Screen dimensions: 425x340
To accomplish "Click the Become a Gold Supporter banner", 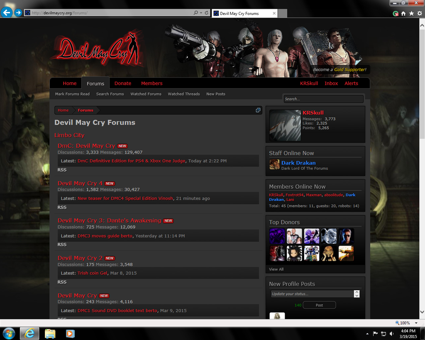I will pos(340,69).
